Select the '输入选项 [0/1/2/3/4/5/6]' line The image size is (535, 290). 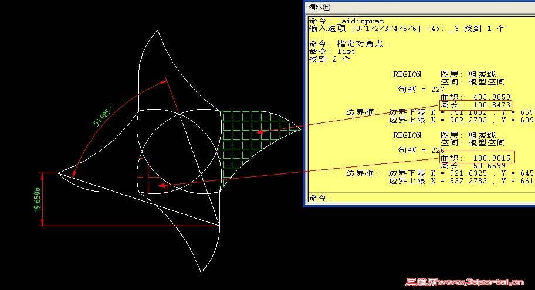pos(407,29)
